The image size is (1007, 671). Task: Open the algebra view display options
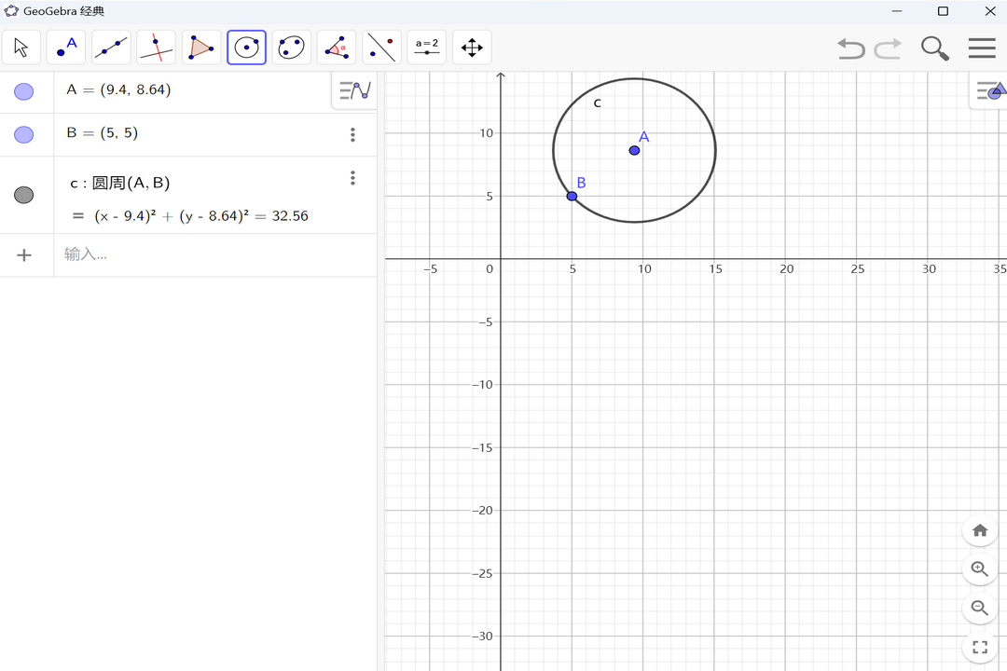click(352, 89)
